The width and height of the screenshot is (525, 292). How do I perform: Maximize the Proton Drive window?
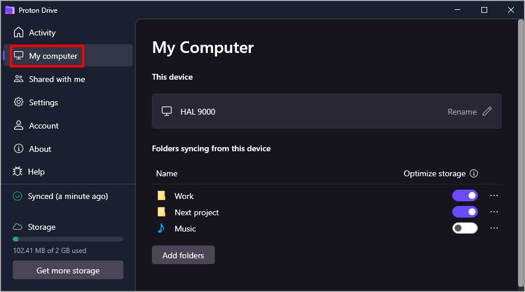pos(484,10)
